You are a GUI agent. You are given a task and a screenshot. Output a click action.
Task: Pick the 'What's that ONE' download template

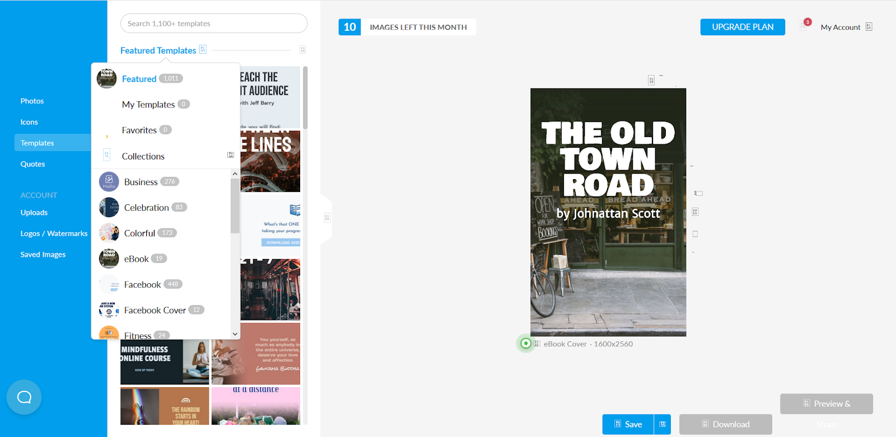270,225
